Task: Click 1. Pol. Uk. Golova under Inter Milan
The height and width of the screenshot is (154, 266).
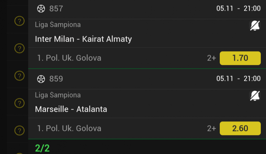Action: click(x=69, y=58)
